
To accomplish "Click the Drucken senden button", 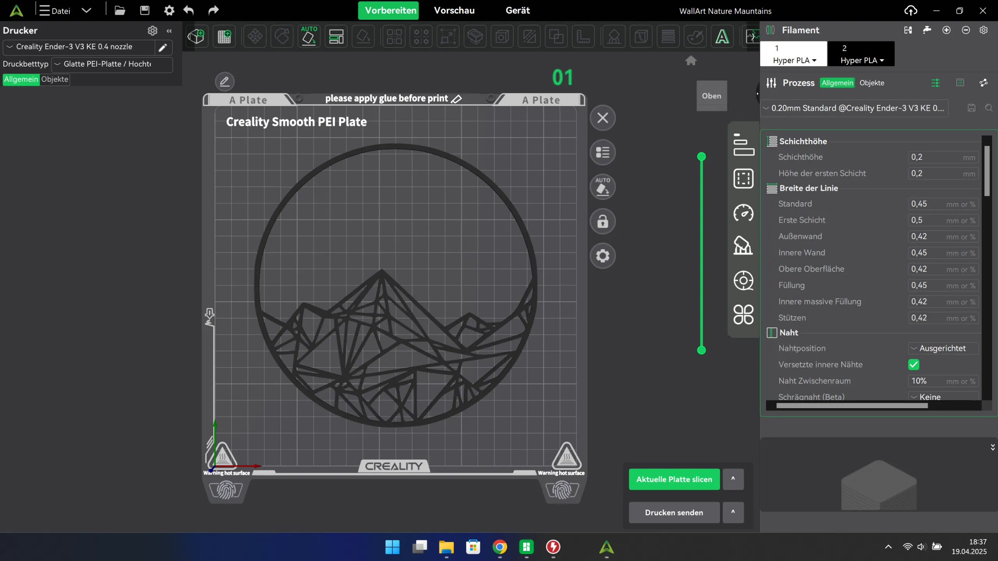I will (x=674, y=512).
